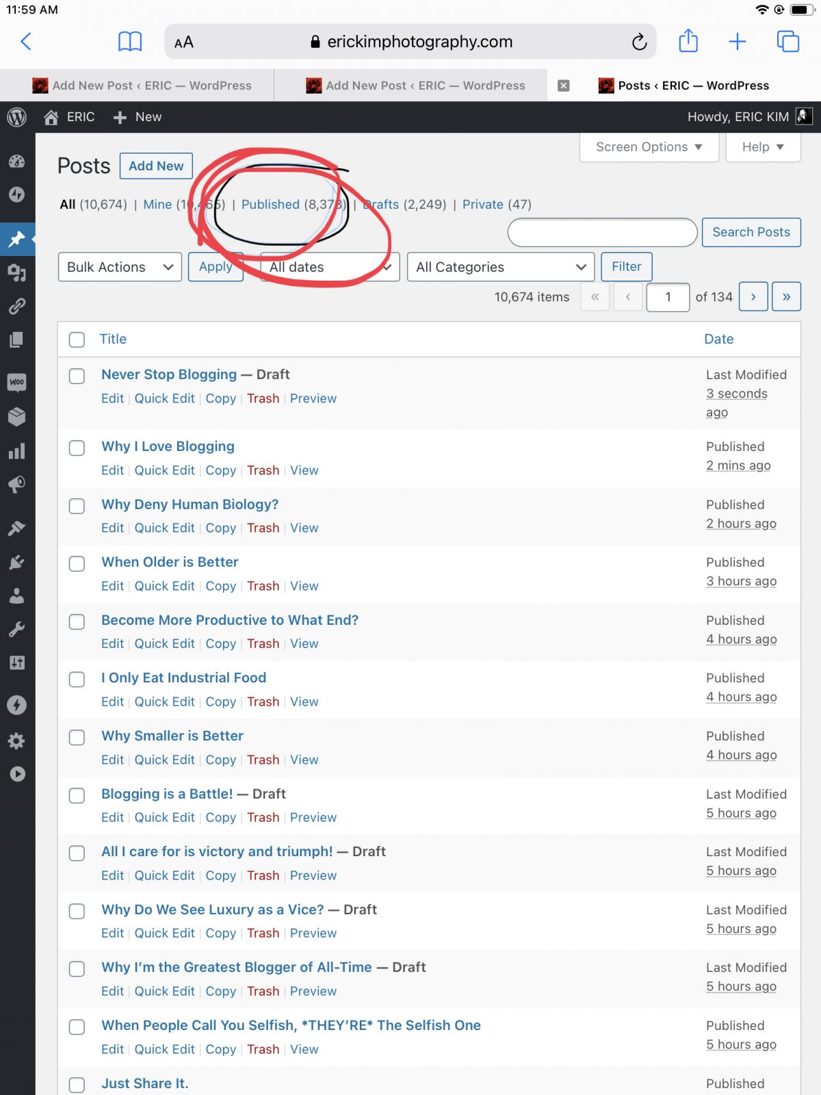Filter by Published posts

270,205
